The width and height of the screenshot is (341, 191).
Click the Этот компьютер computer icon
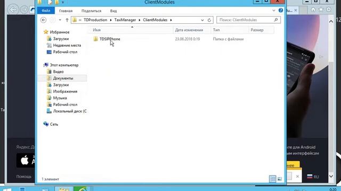(46, 65)
